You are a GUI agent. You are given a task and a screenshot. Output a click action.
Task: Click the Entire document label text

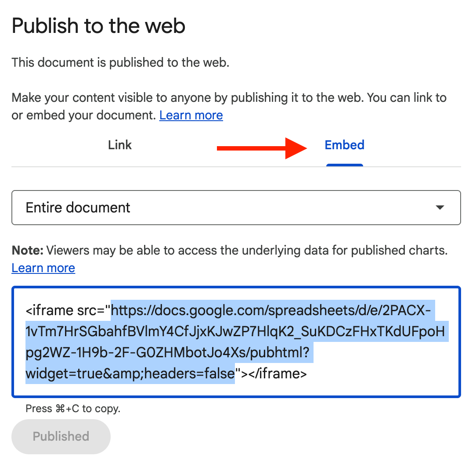tap(78, 207)
